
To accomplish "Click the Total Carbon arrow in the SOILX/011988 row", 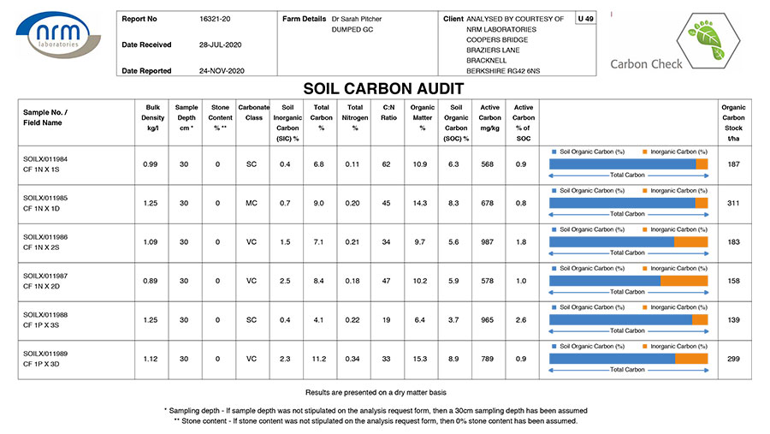I will (x=628, y=330).
